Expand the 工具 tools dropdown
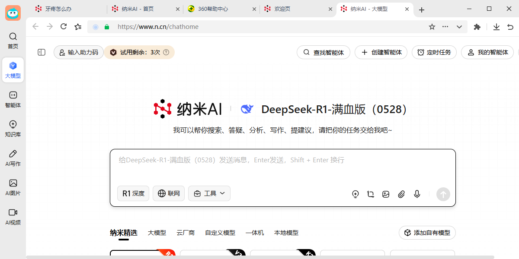The width and height of the screenshot is (519, 259). pyautogui.click(x=209, y=193)
